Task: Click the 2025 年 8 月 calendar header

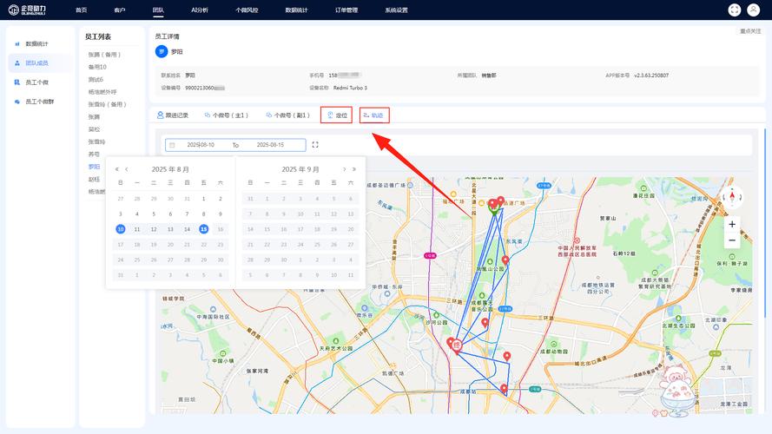Action: coord(170,169)
